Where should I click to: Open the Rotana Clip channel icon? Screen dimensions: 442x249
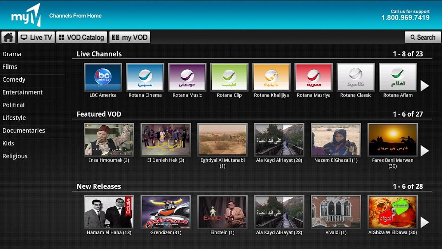click(x=229, y=77)
